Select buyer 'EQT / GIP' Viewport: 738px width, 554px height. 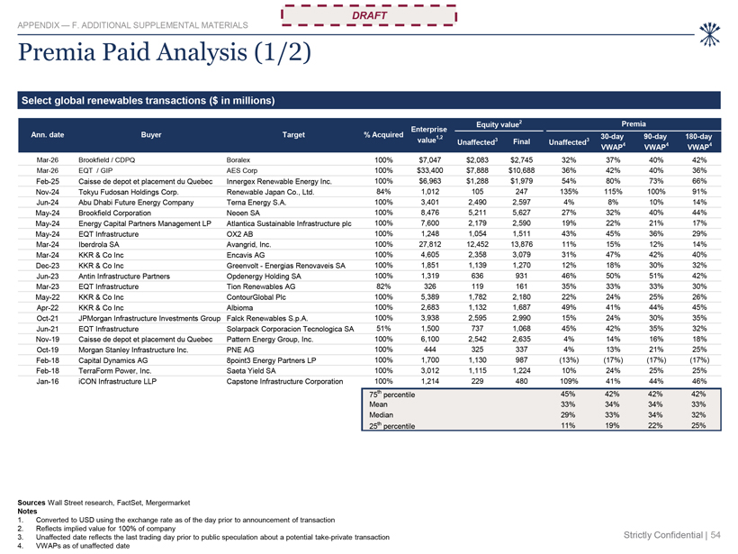95,170
